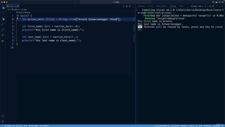
Task: Open the Source Control view
Action: tap(3, 18)
